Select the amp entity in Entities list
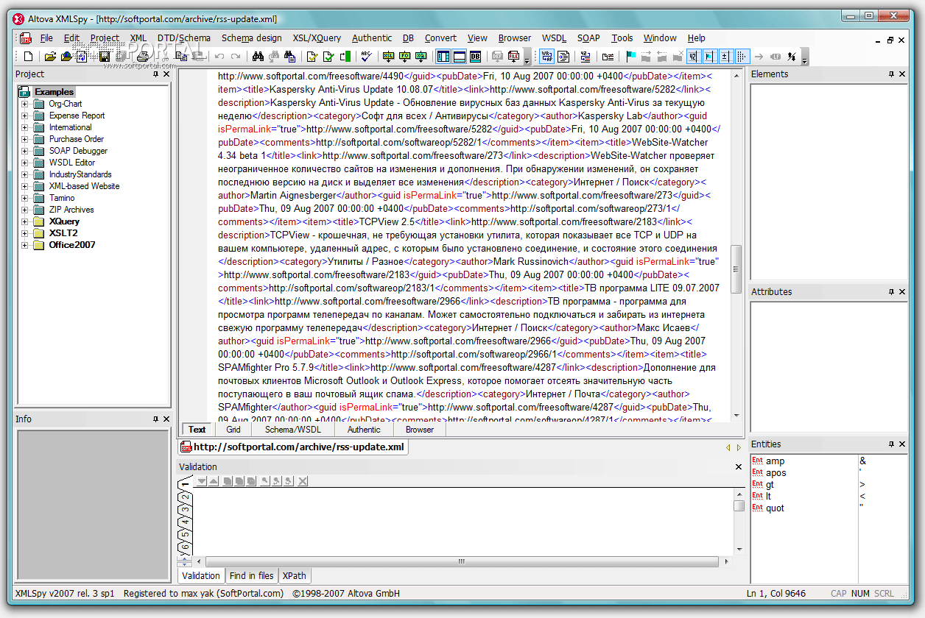The width and height of the screenshot is (925, 618). click(x=775, y=461)
